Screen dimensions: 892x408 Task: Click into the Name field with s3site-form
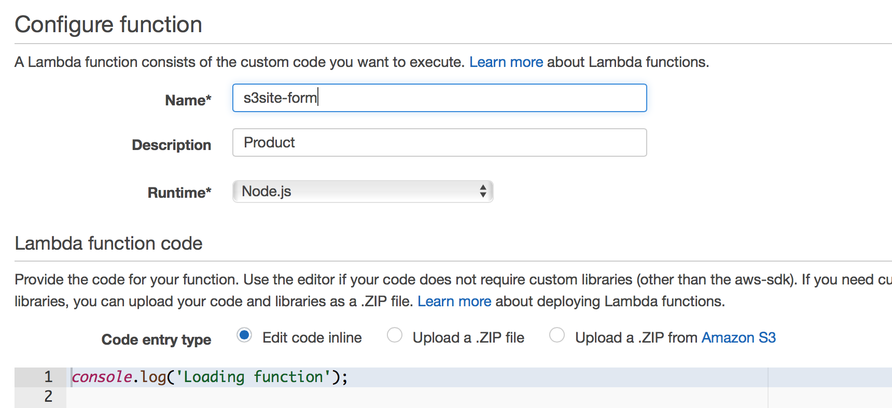[439, 98]
